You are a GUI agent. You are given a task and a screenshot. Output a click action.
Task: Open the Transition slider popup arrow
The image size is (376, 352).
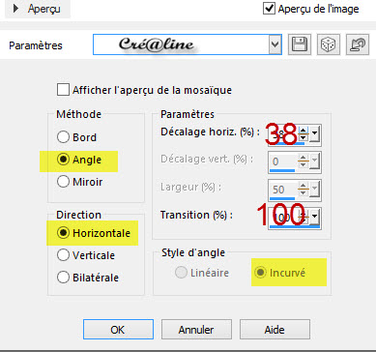tap(314, 218)
